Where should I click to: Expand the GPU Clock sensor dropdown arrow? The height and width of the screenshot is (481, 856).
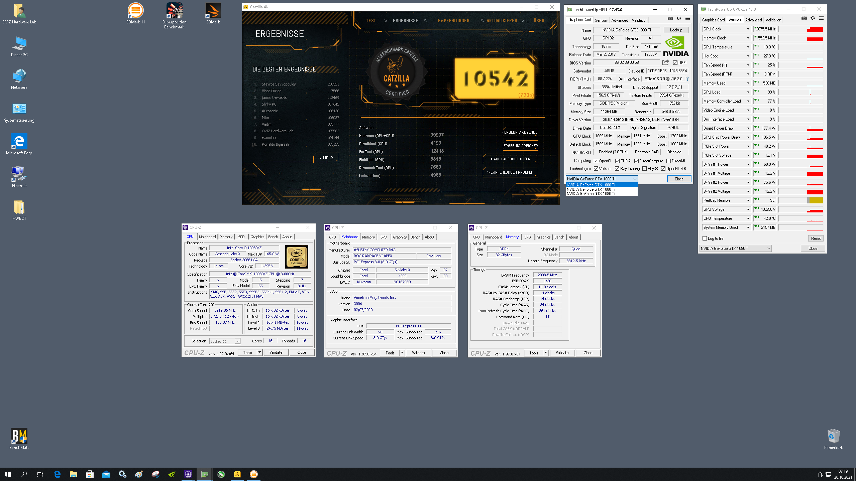tap(748, 29)
